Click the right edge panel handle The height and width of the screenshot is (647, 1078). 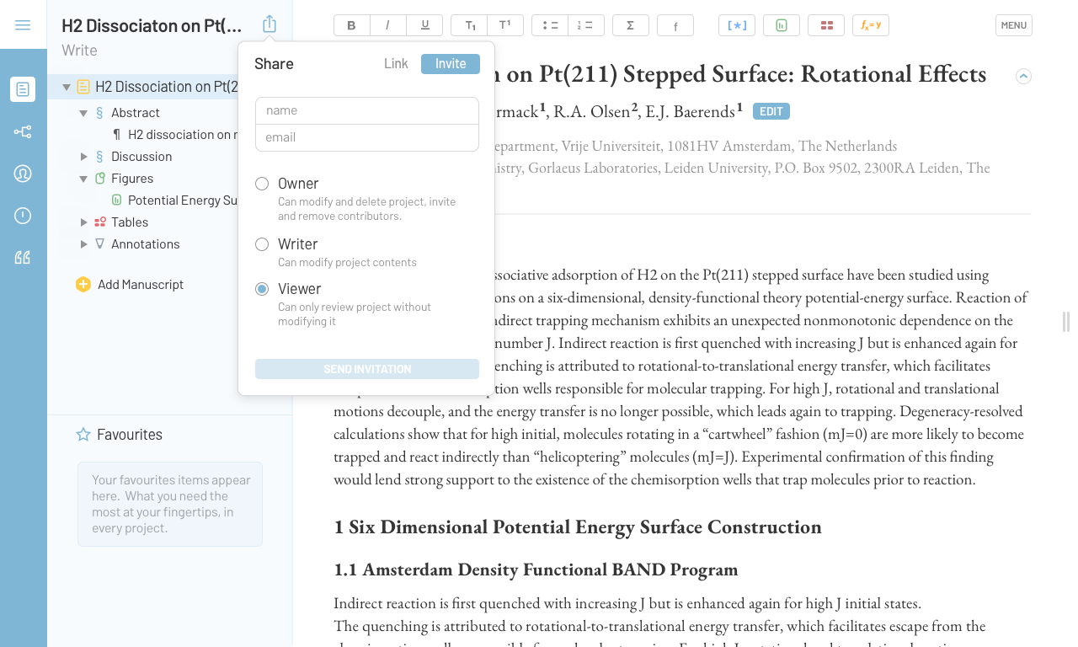(1066, 322)
